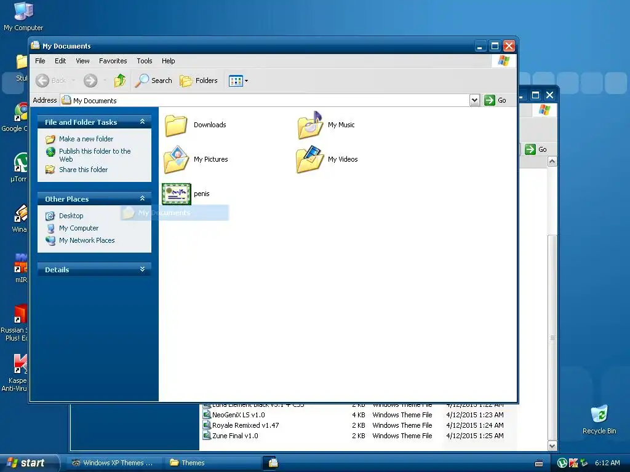Click Publish this folder to the Web

pyautogui.click(x=95, y=155)
